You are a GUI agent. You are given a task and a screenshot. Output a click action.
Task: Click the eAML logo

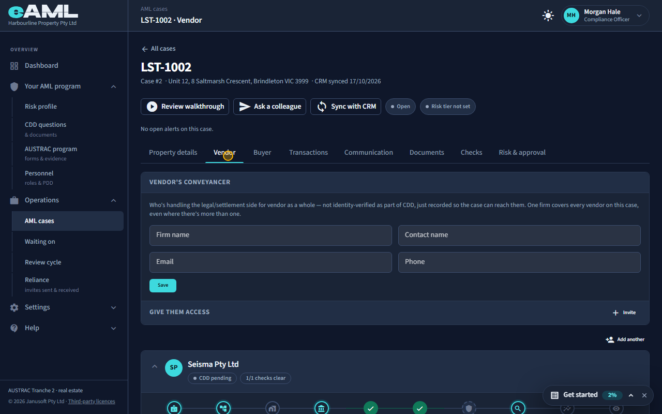(43, 11)
